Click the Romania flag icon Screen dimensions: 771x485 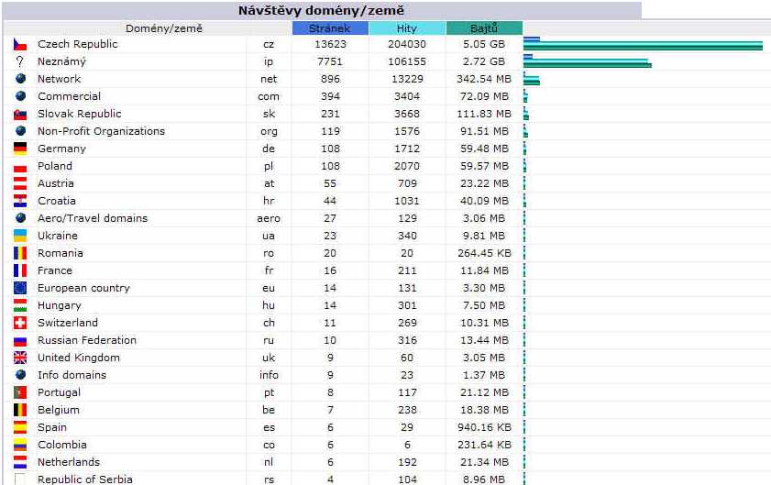tap(20, 253)
